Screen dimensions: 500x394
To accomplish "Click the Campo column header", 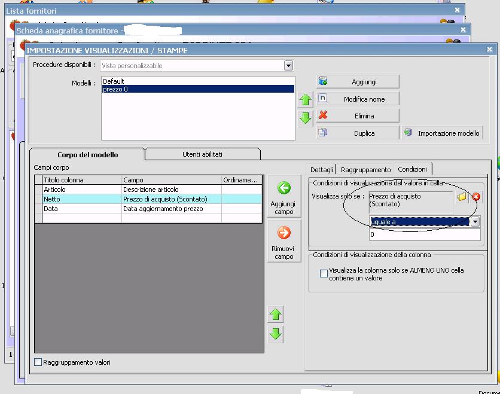I will 172,180.
